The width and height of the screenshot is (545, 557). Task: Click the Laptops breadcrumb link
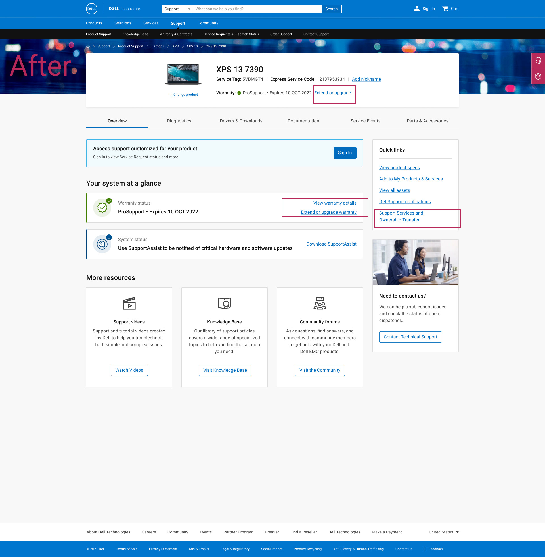[x=158, y=46]
